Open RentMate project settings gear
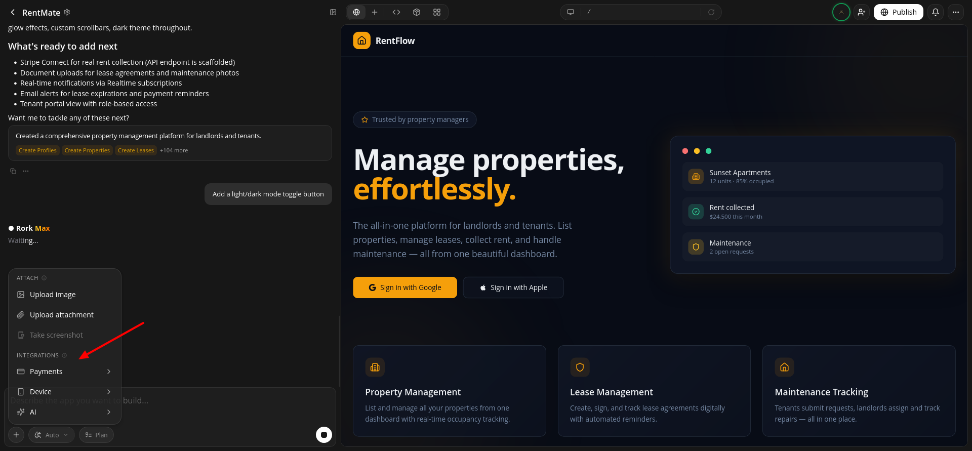The image size is (972, 451). (67, 12)
